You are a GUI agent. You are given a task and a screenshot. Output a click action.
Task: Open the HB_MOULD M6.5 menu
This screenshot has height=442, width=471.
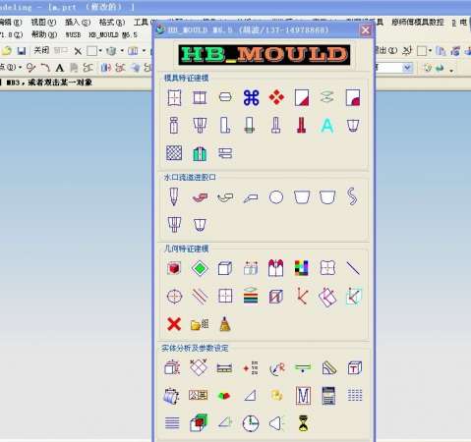[x=113, y=34]
